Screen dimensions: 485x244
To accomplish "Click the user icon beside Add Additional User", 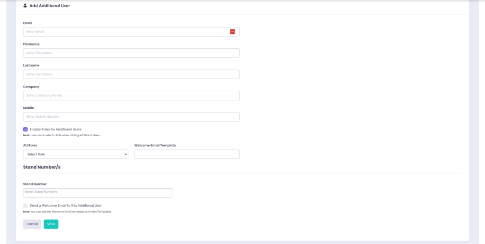I will coord(25,6).
